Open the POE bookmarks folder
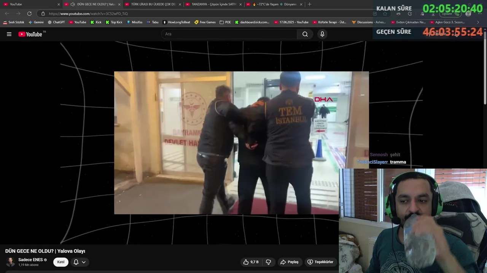 (x=225, y=22)
